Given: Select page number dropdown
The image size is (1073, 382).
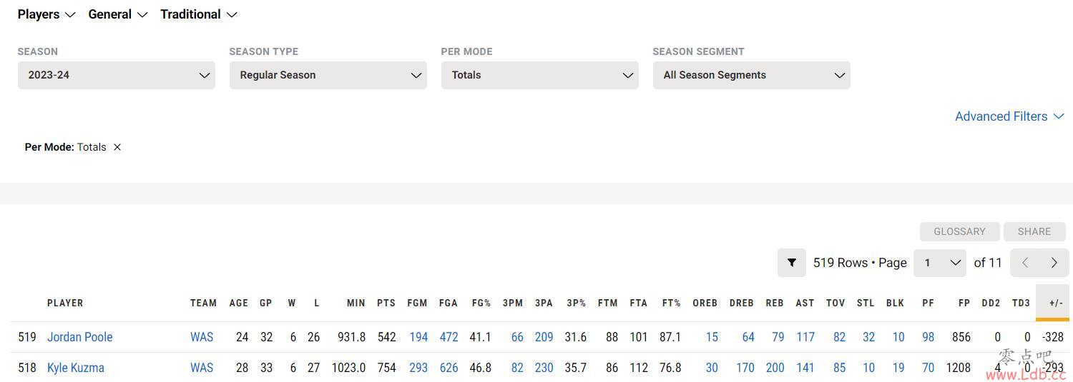Looking at the screenshot, I should click(940, 263).
